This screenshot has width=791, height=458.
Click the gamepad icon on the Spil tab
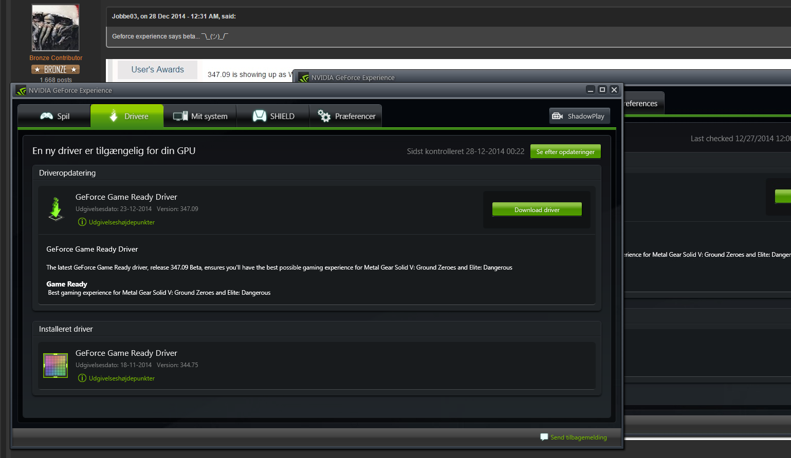pyautogui.click(x=47, y=116)
